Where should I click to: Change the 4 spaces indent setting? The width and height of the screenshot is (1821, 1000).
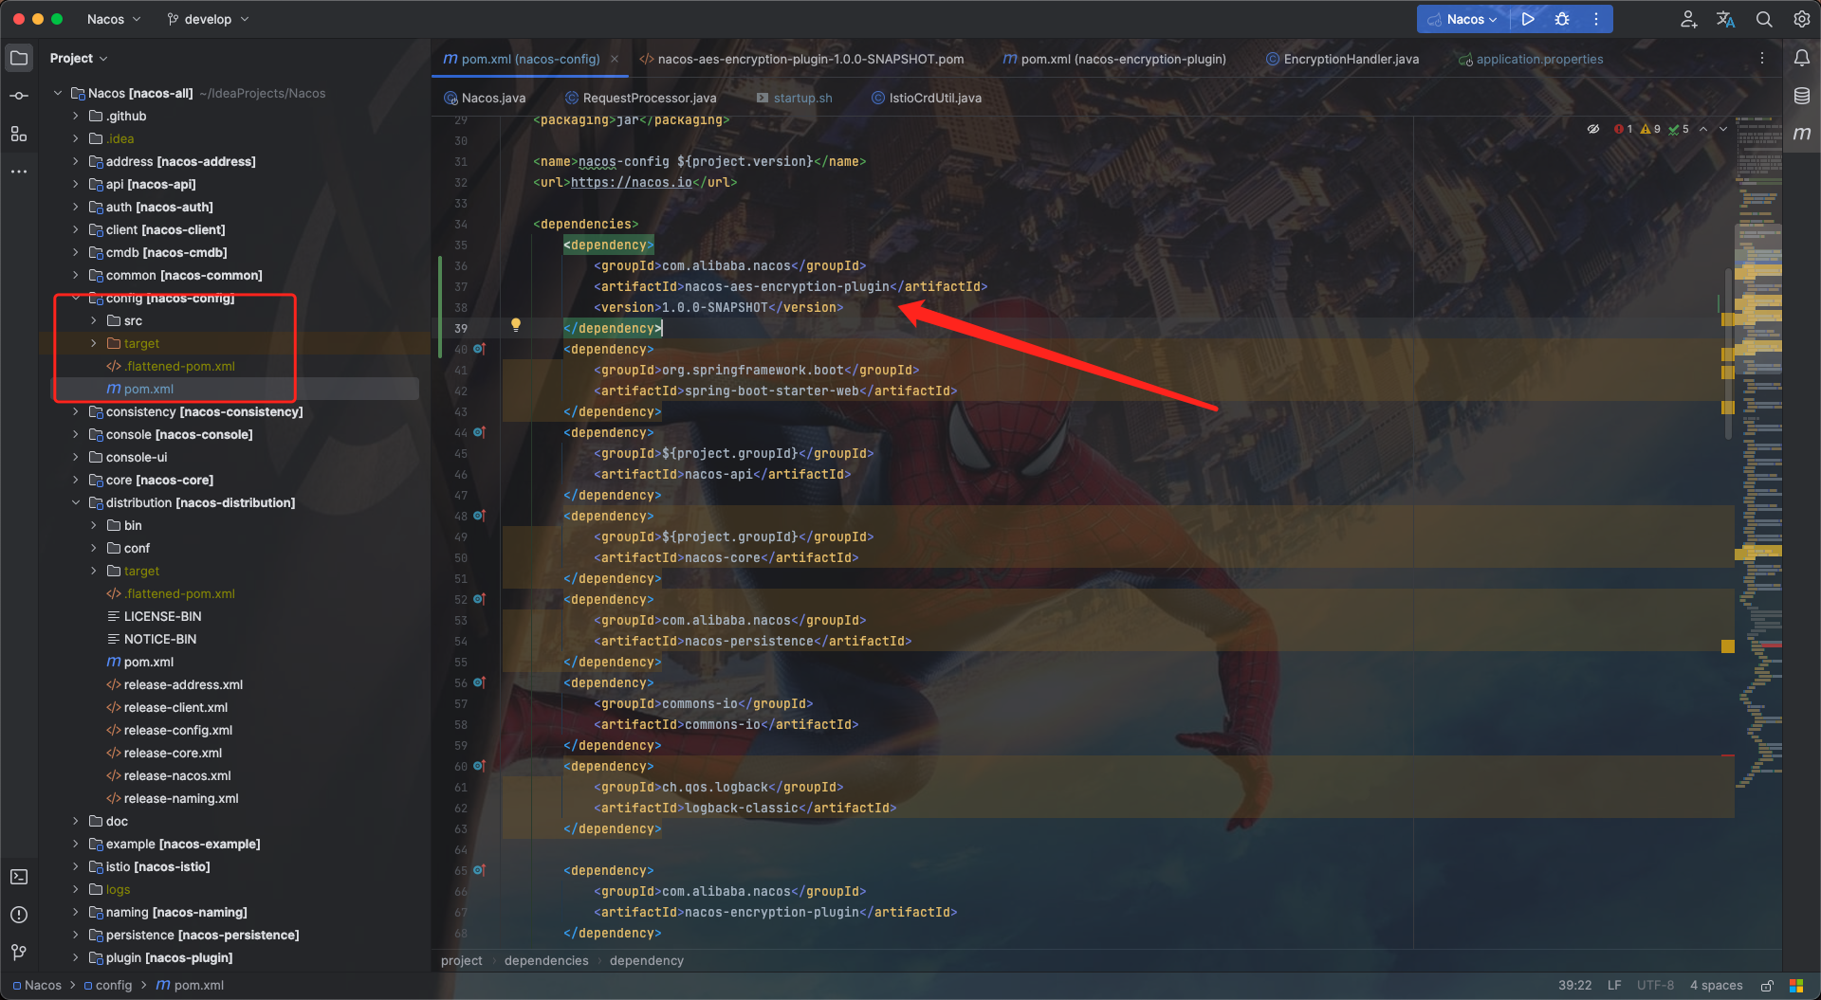click(x=1717, y=986)
